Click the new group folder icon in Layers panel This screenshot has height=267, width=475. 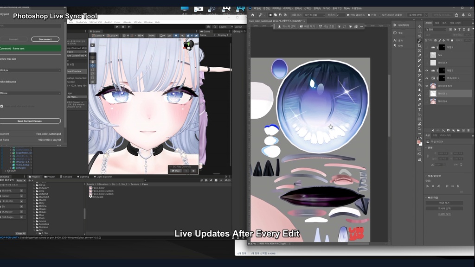tap(458, 130)
